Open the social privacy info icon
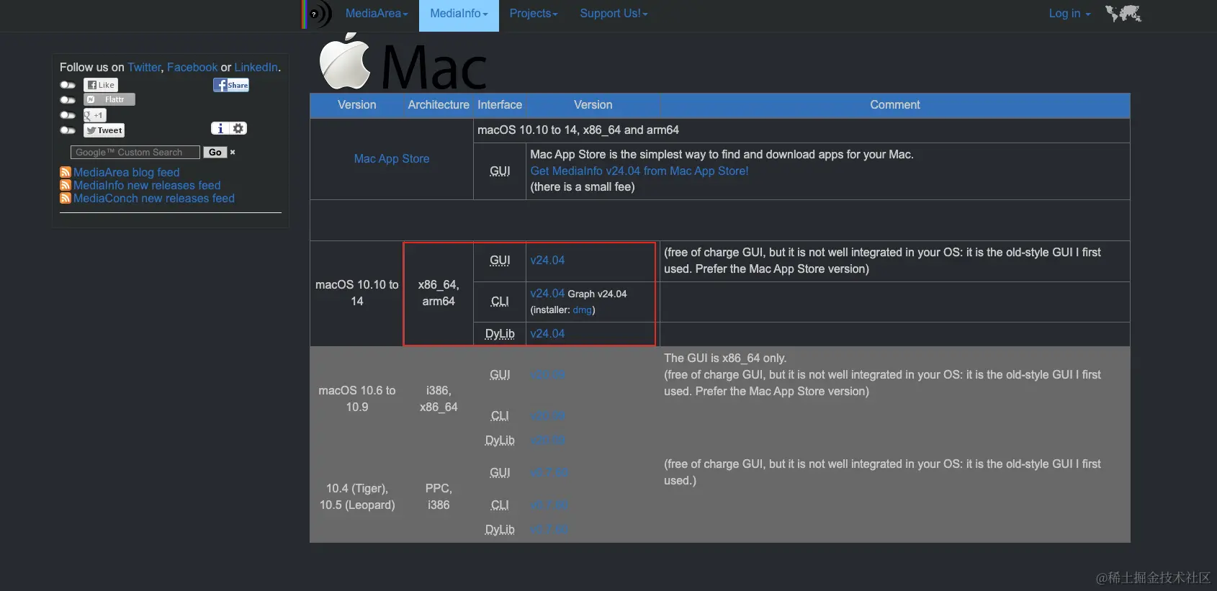Viewport: 1217px width, 591px height. [220, 128]
